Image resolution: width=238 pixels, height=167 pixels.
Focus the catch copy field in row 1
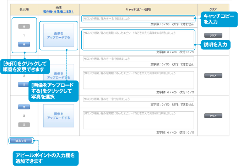click(138, 18)
